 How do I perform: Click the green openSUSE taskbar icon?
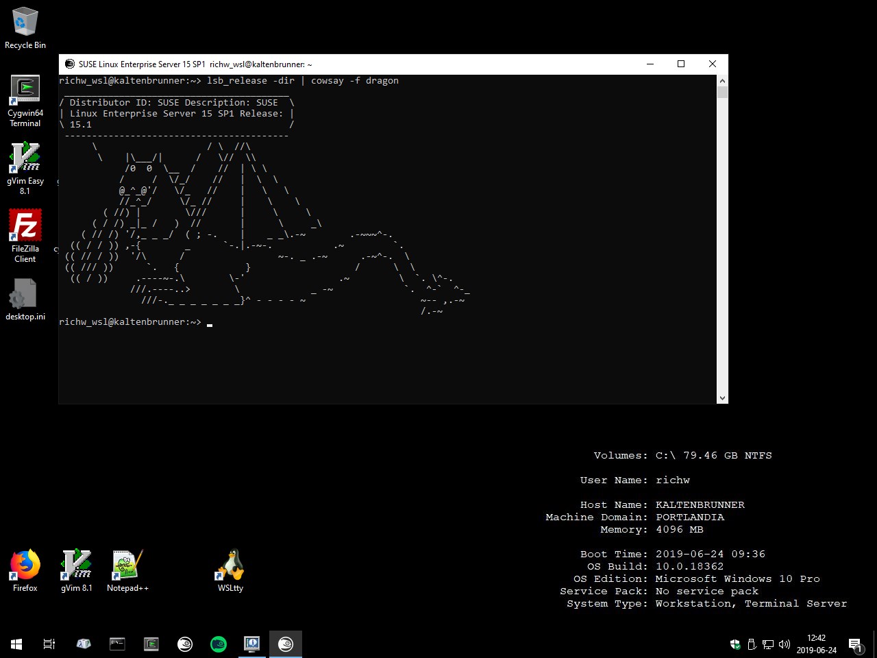(x=219, y=644)
